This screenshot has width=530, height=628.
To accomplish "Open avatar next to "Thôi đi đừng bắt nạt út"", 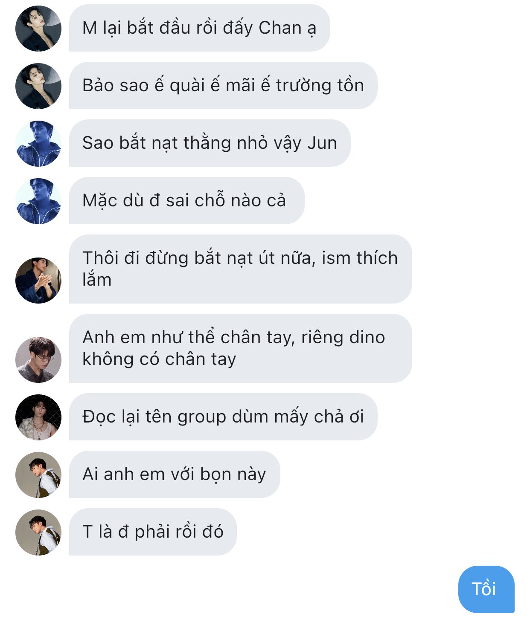I will 38,281.
